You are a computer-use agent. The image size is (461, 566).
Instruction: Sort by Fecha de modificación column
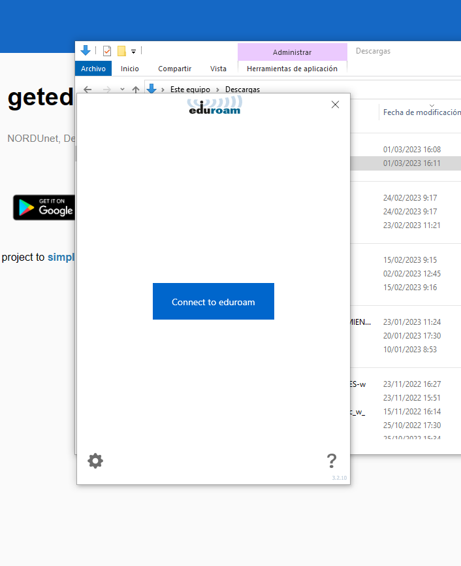(421, 112)
